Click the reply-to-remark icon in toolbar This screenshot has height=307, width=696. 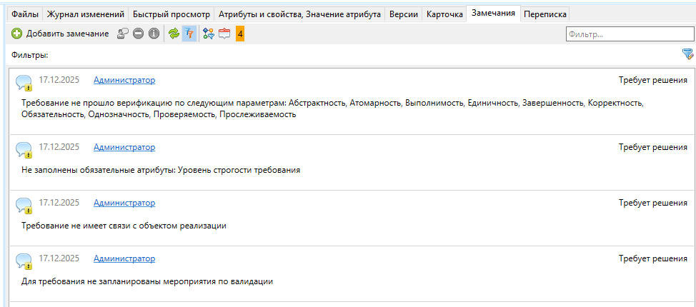pos(124,34)
